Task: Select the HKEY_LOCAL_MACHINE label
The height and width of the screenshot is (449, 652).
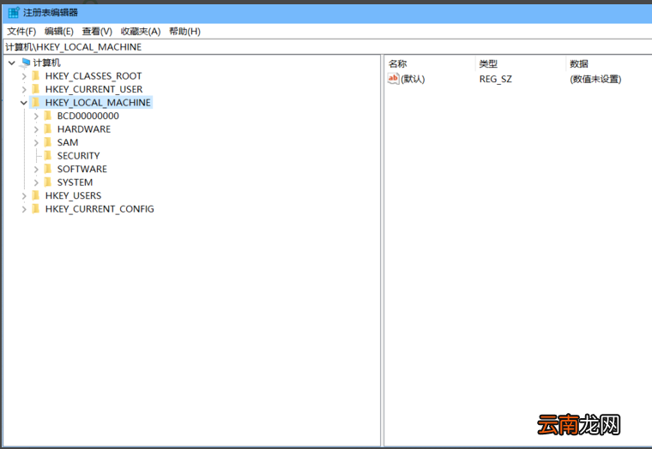Action: click(x=98, y=103)
